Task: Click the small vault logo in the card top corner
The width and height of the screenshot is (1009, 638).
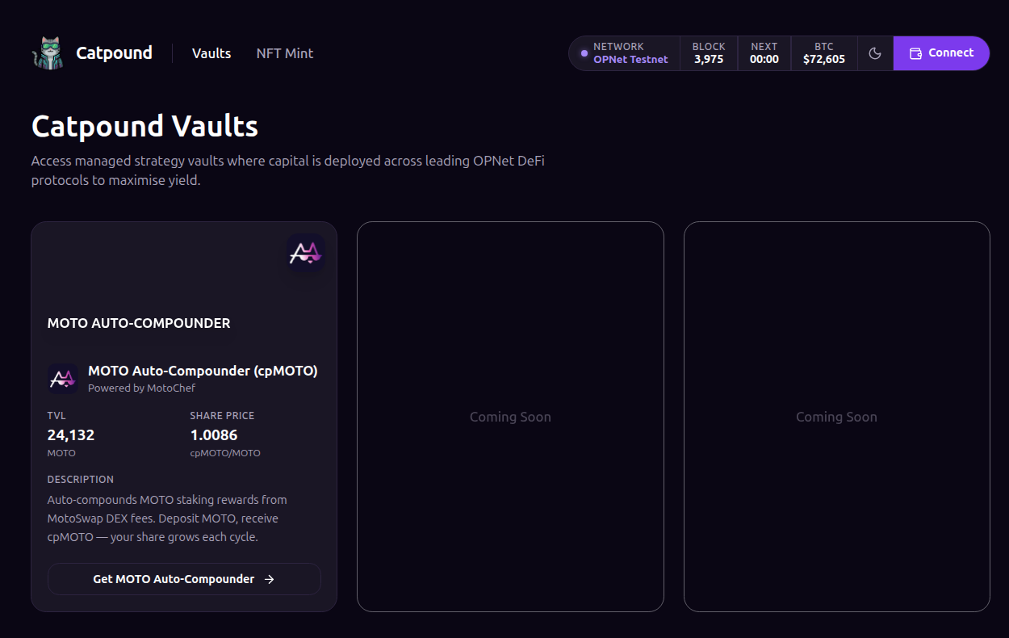Action: (x=305, y=254)
